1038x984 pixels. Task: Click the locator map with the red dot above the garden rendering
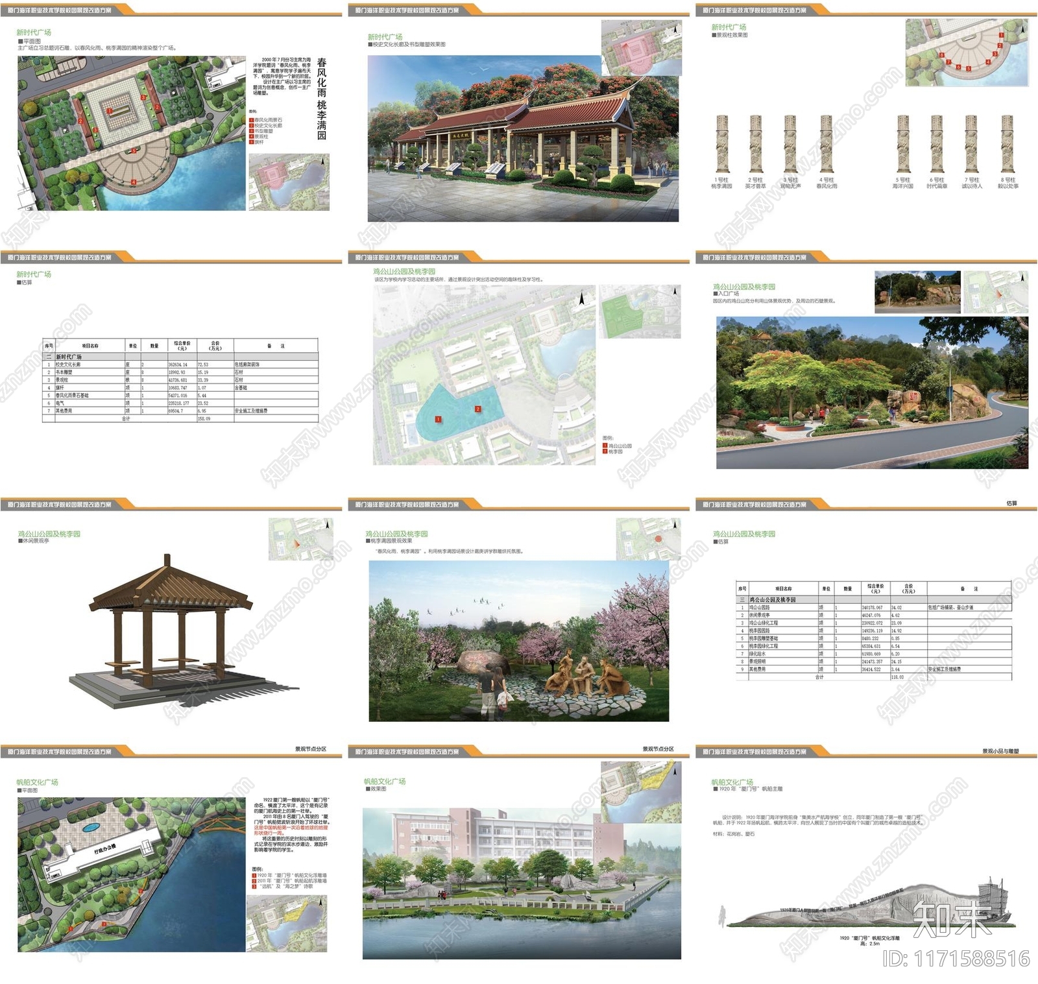pyautogui.click(x=648, y=539)
